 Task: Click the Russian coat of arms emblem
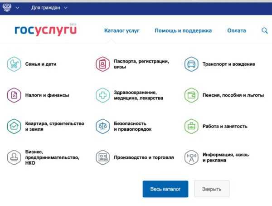point(7,8)
